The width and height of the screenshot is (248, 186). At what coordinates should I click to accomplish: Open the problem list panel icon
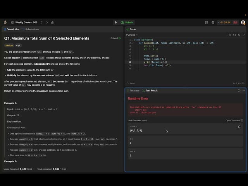tap(12, 22)
